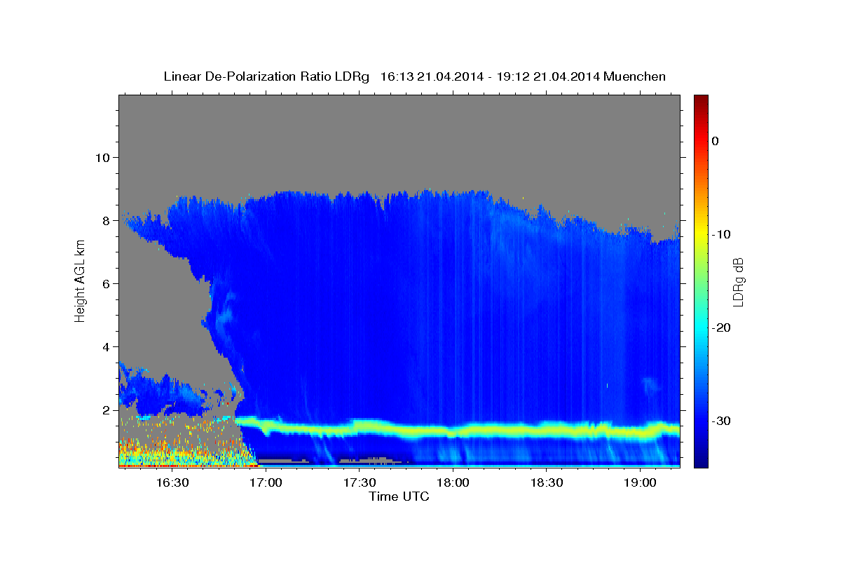Image resolution: width=841 pixels, height=561 pixels.
Task: Click the LDRg dB colorbar label
Action: point(738,281)
